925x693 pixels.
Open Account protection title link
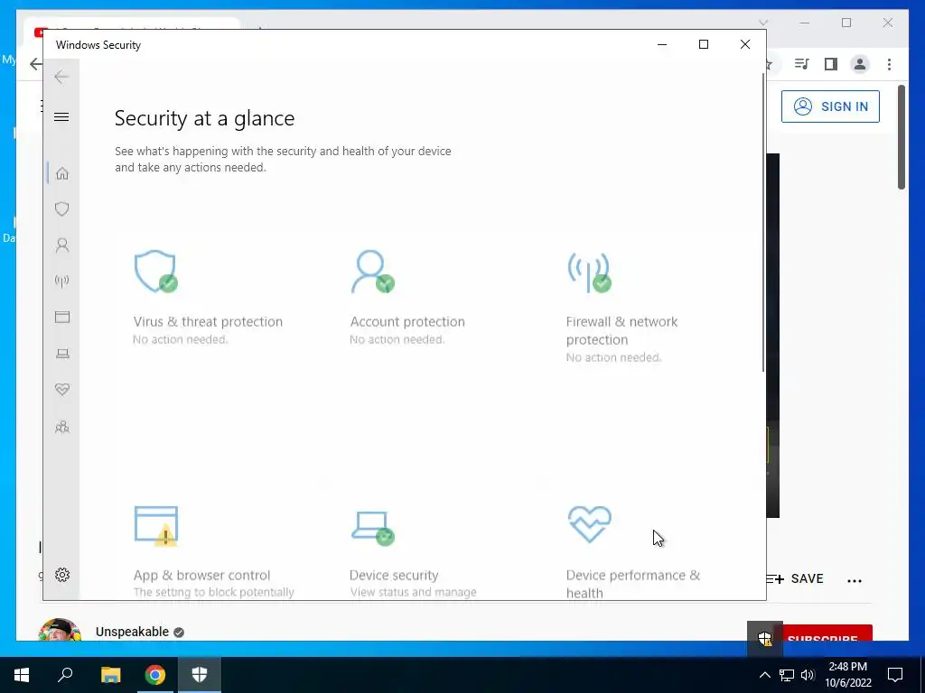(407, 322)
